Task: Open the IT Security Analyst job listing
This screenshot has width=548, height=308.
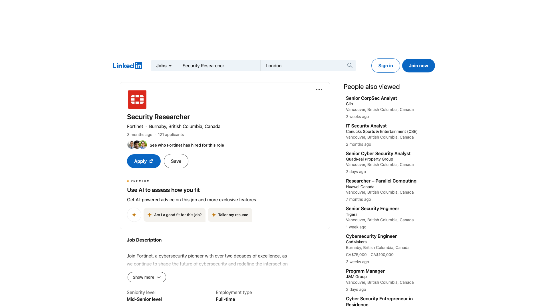Action: click(x=366, y=126)
